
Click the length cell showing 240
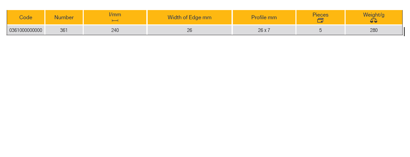tap(115, 30)
